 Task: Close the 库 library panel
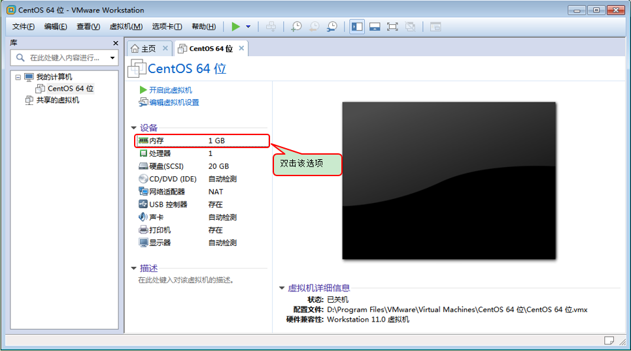116,43
